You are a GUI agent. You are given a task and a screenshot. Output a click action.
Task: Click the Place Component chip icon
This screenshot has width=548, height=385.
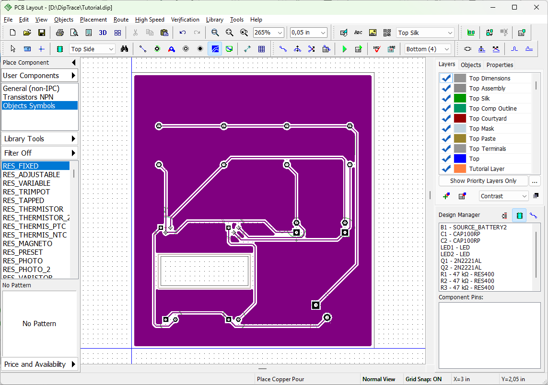pyautogui.click(x=60, y=49)
